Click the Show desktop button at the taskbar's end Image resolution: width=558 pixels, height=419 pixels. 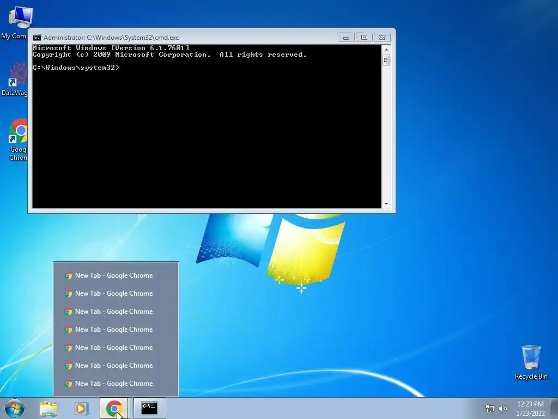(x=554, y=409)
